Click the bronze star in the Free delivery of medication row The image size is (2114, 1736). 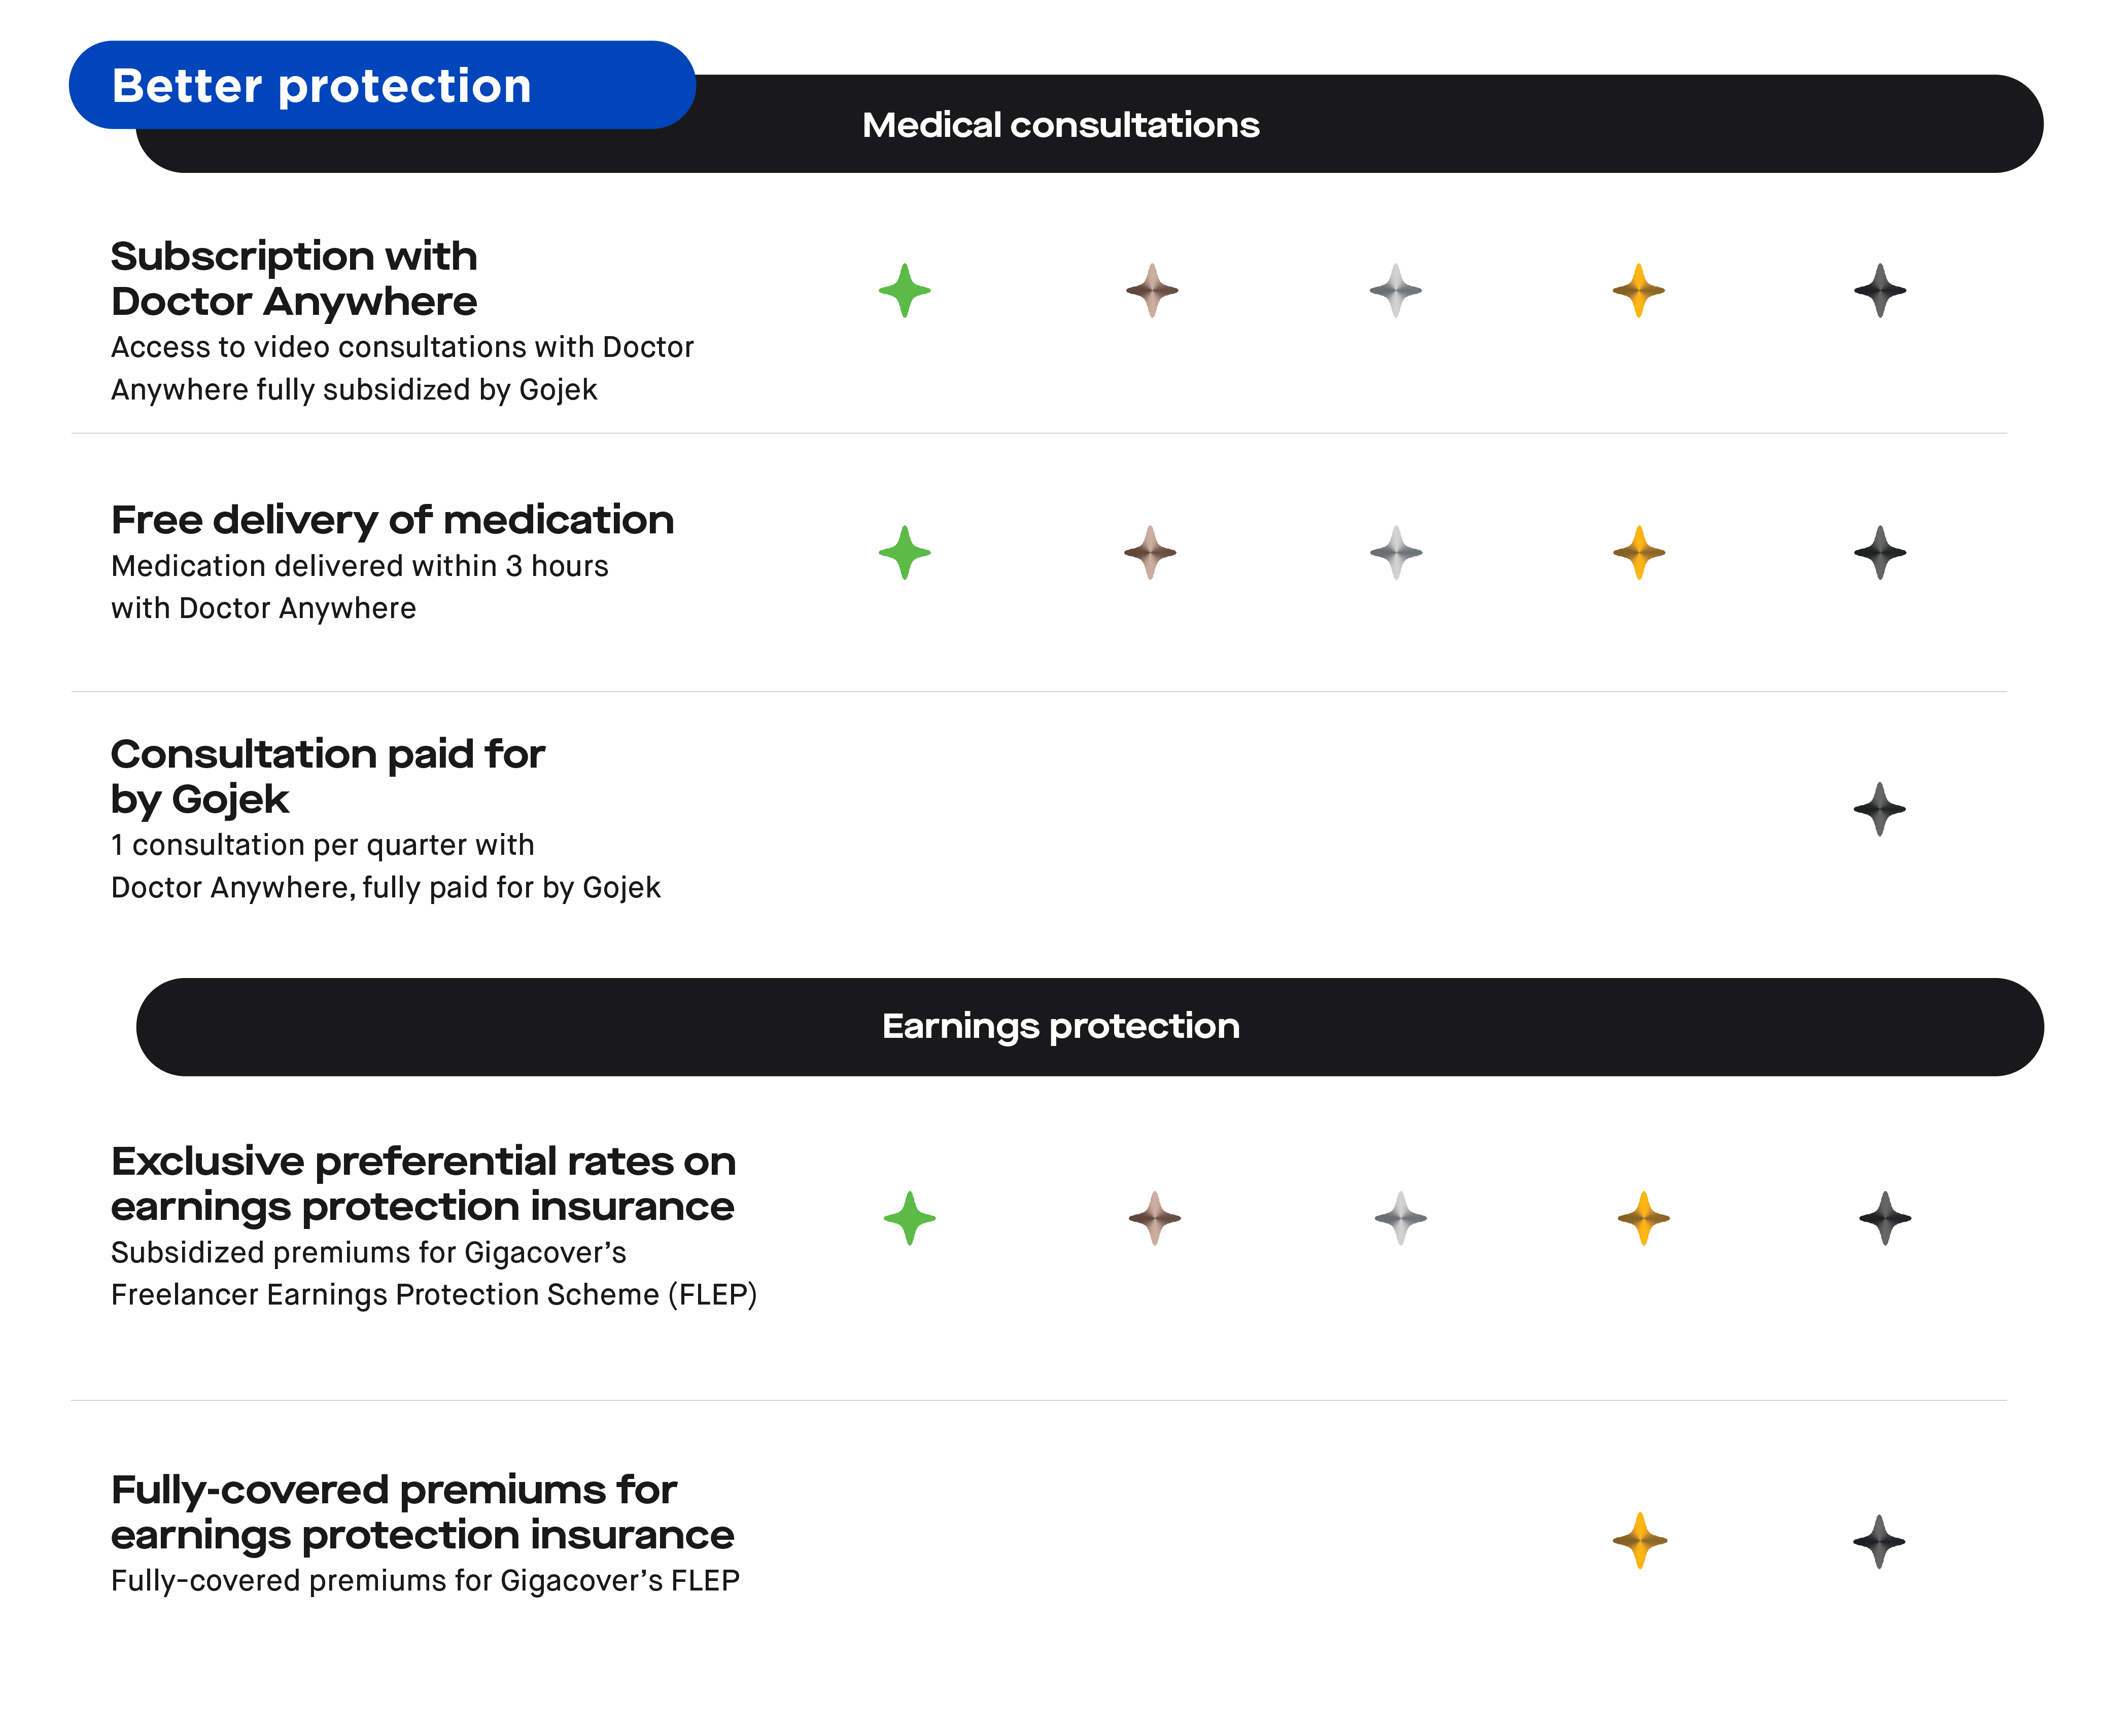1151,553
